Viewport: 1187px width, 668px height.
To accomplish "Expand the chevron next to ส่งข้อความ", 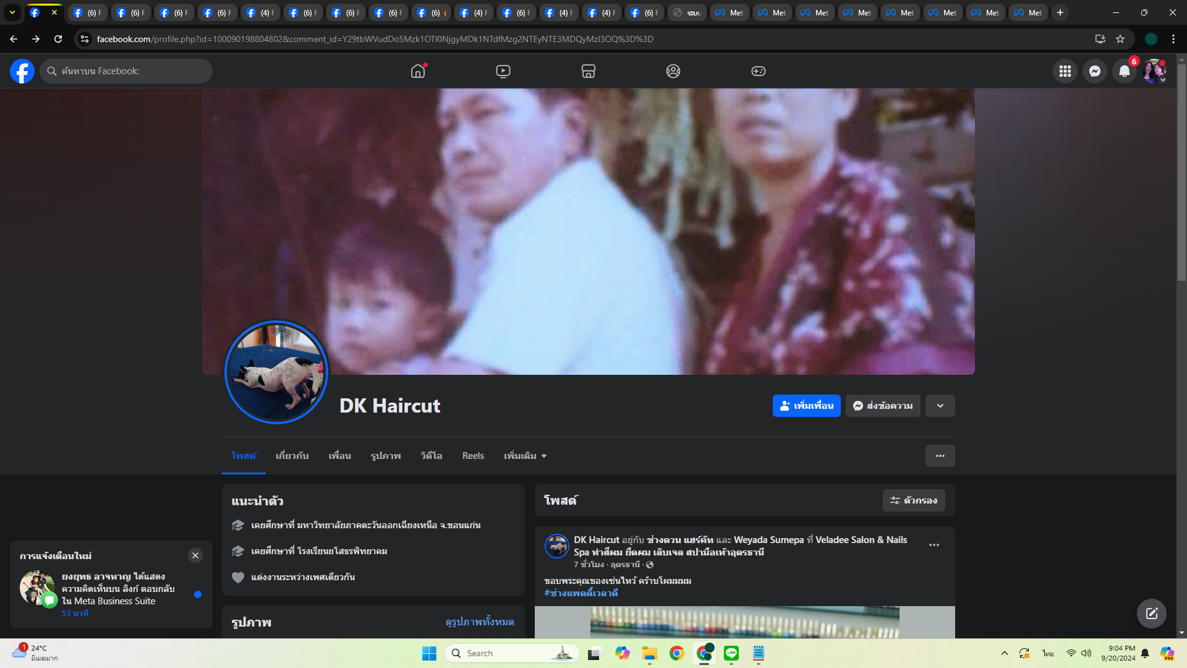I will [940, 406].
